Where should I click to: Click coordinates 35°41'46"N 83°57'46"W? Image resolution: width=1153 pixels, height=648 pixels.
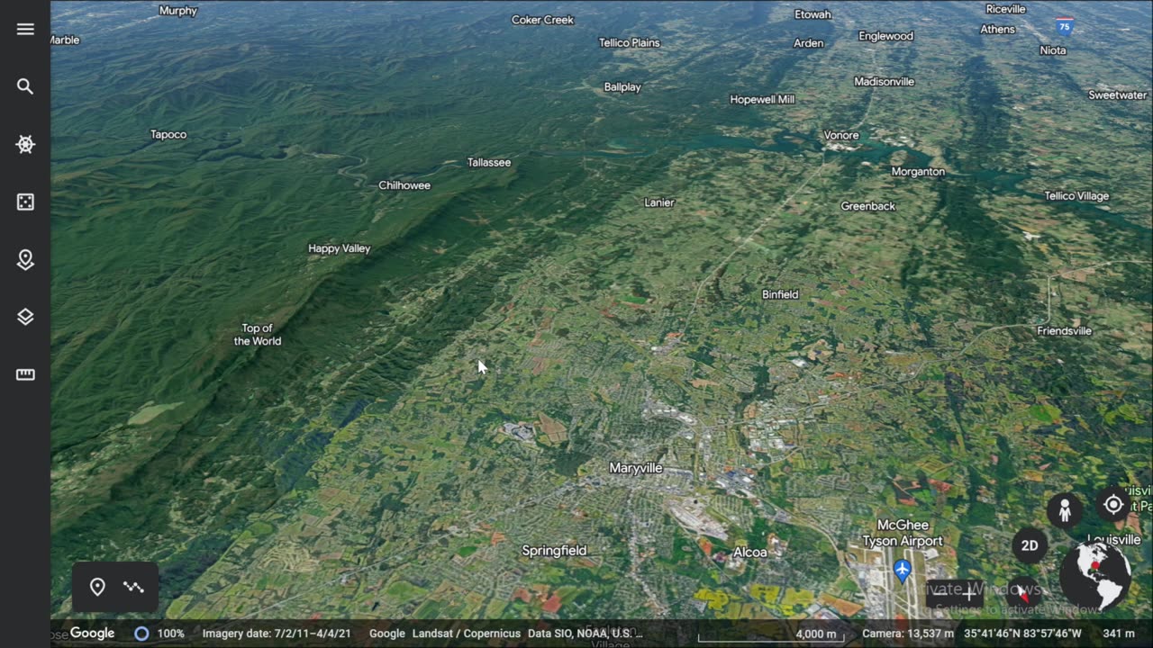pyautogui.click(x=1022, y=634)
